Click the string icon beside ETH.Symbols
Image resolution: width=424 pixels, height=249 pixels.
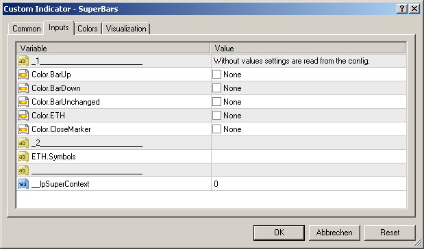[23, 157]
